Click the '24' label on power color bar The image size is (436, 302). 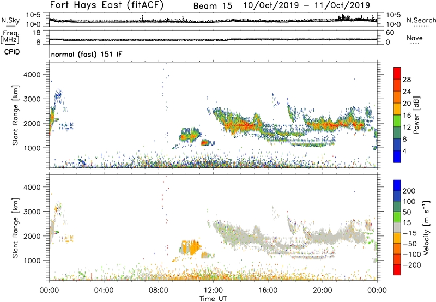click(x=407, y=92)
